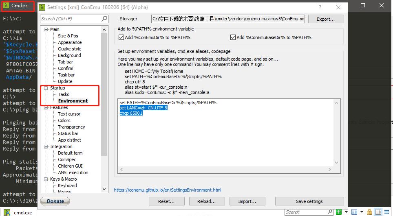Click the Cmder lambda window icon

tap(6, 6)
